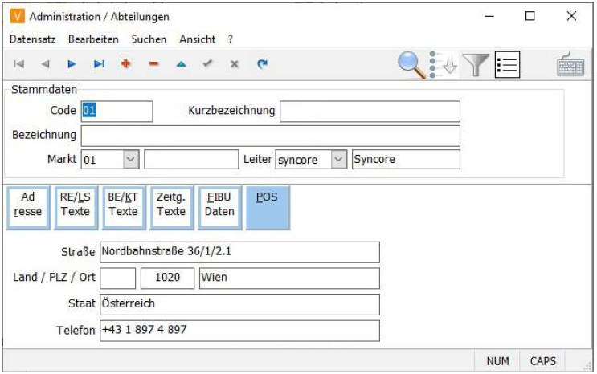
Task: Go to the next record
Action: pyautogui.click(x=72, y=64)
